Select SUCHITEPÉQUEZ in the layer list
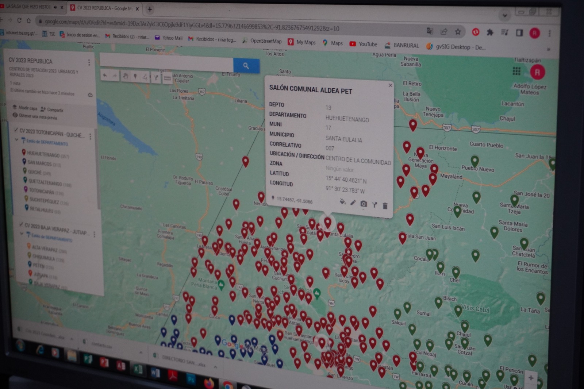This screenshot has height=389, width=584. tap(46, 200)
